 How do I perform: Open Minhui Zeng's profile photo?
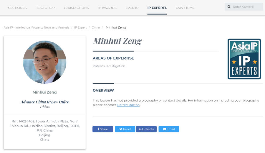(45, 62)
